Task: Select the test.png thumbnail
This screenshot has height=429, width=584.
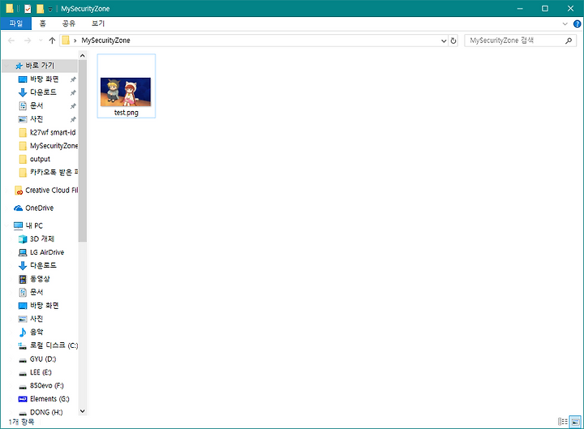Action: click(126, 92)
